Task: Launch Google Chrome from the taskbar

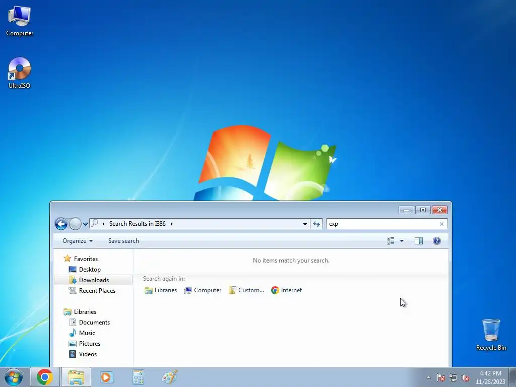Action: coord(45,377)
